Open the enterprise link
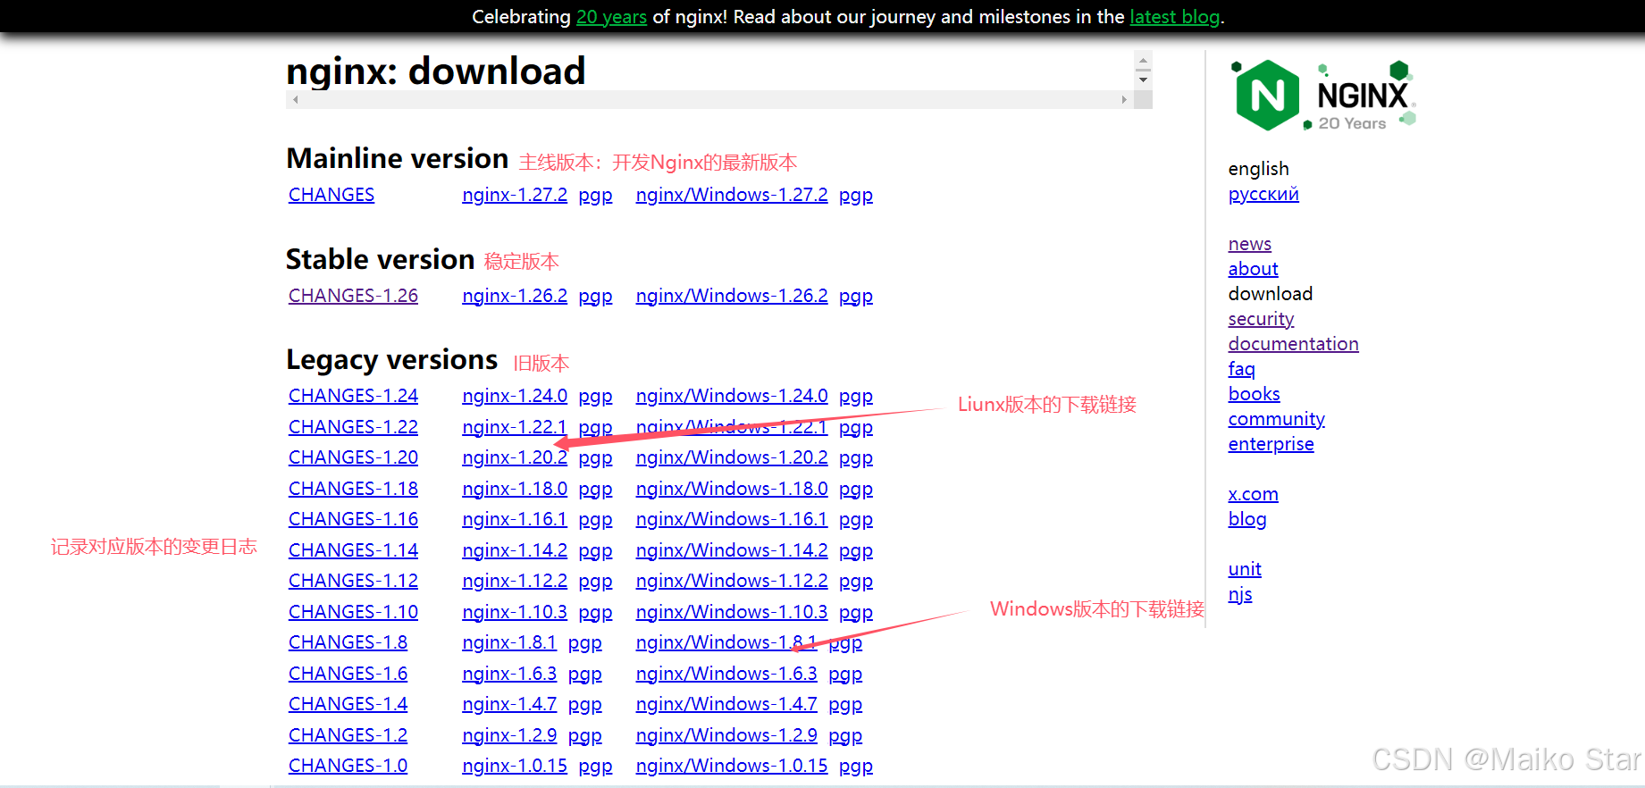Screen dimensions: 1645x788 coord(1271,444)
